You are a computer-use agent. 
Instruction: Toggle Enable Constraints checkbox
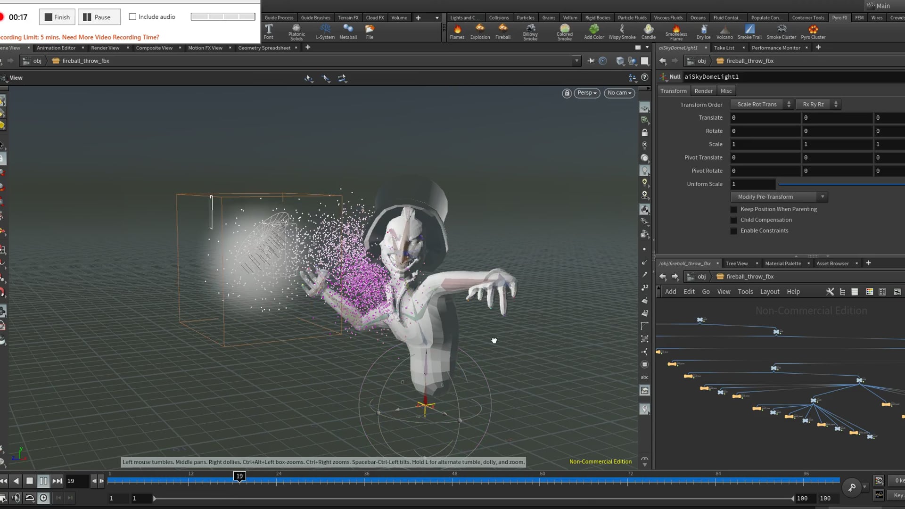point(734,231)
